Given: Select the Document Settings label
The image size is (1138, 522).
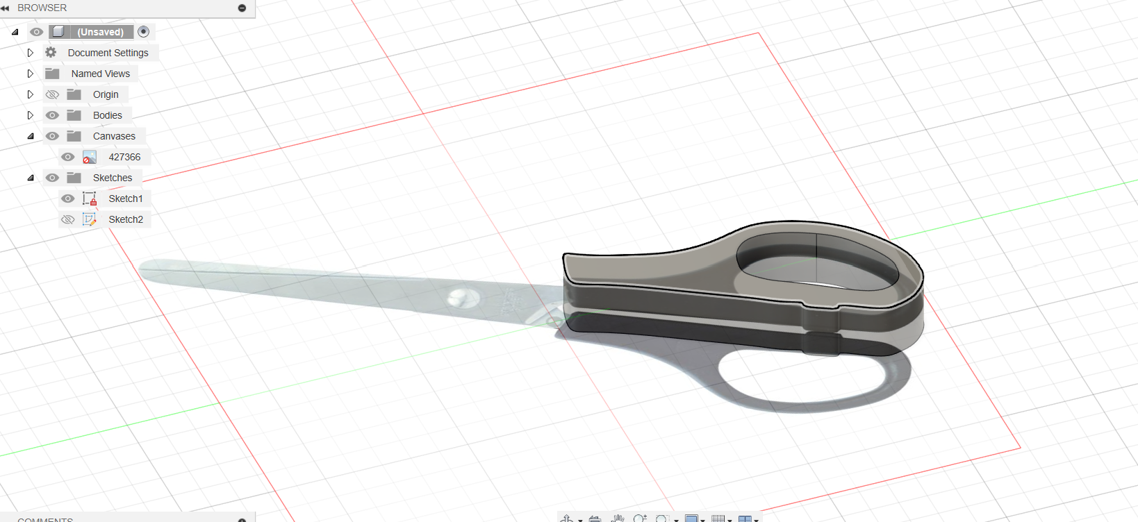Looking at the screenshot, I should pos(108,53).
